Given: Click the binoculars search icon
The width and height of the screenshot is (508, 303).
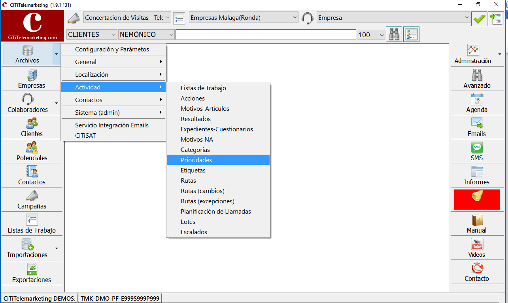Looking at the screenshot, I should pyautogui.click(x=394, y=34).
